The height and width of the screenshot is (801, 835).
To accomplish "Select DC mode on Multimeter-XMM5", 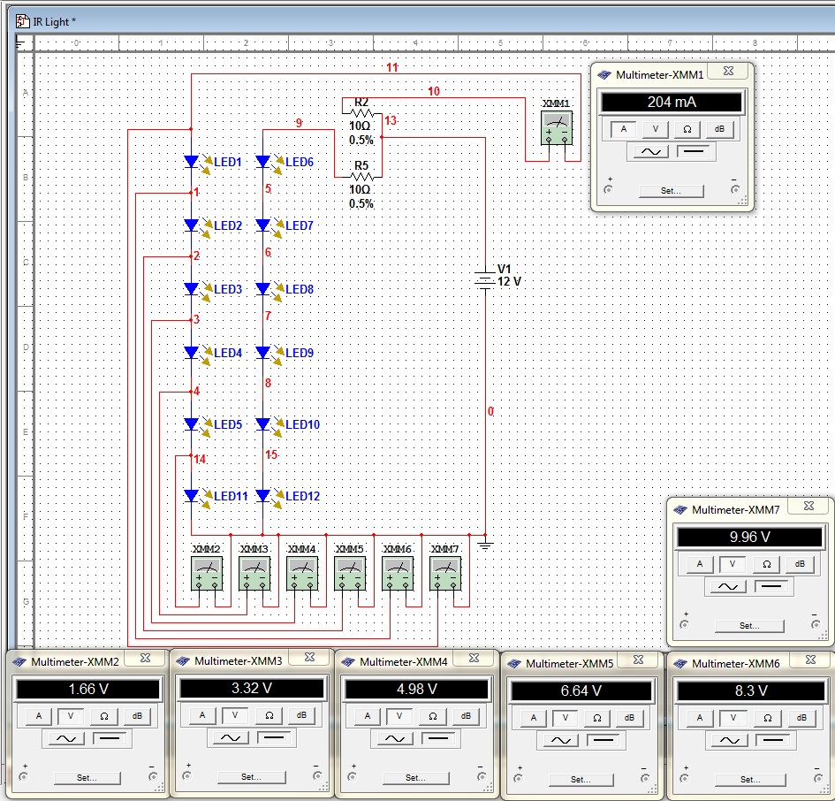I will point(603,741).
